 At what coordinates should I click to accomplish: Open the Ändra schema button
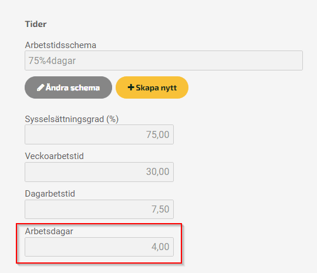coord(68,87)
